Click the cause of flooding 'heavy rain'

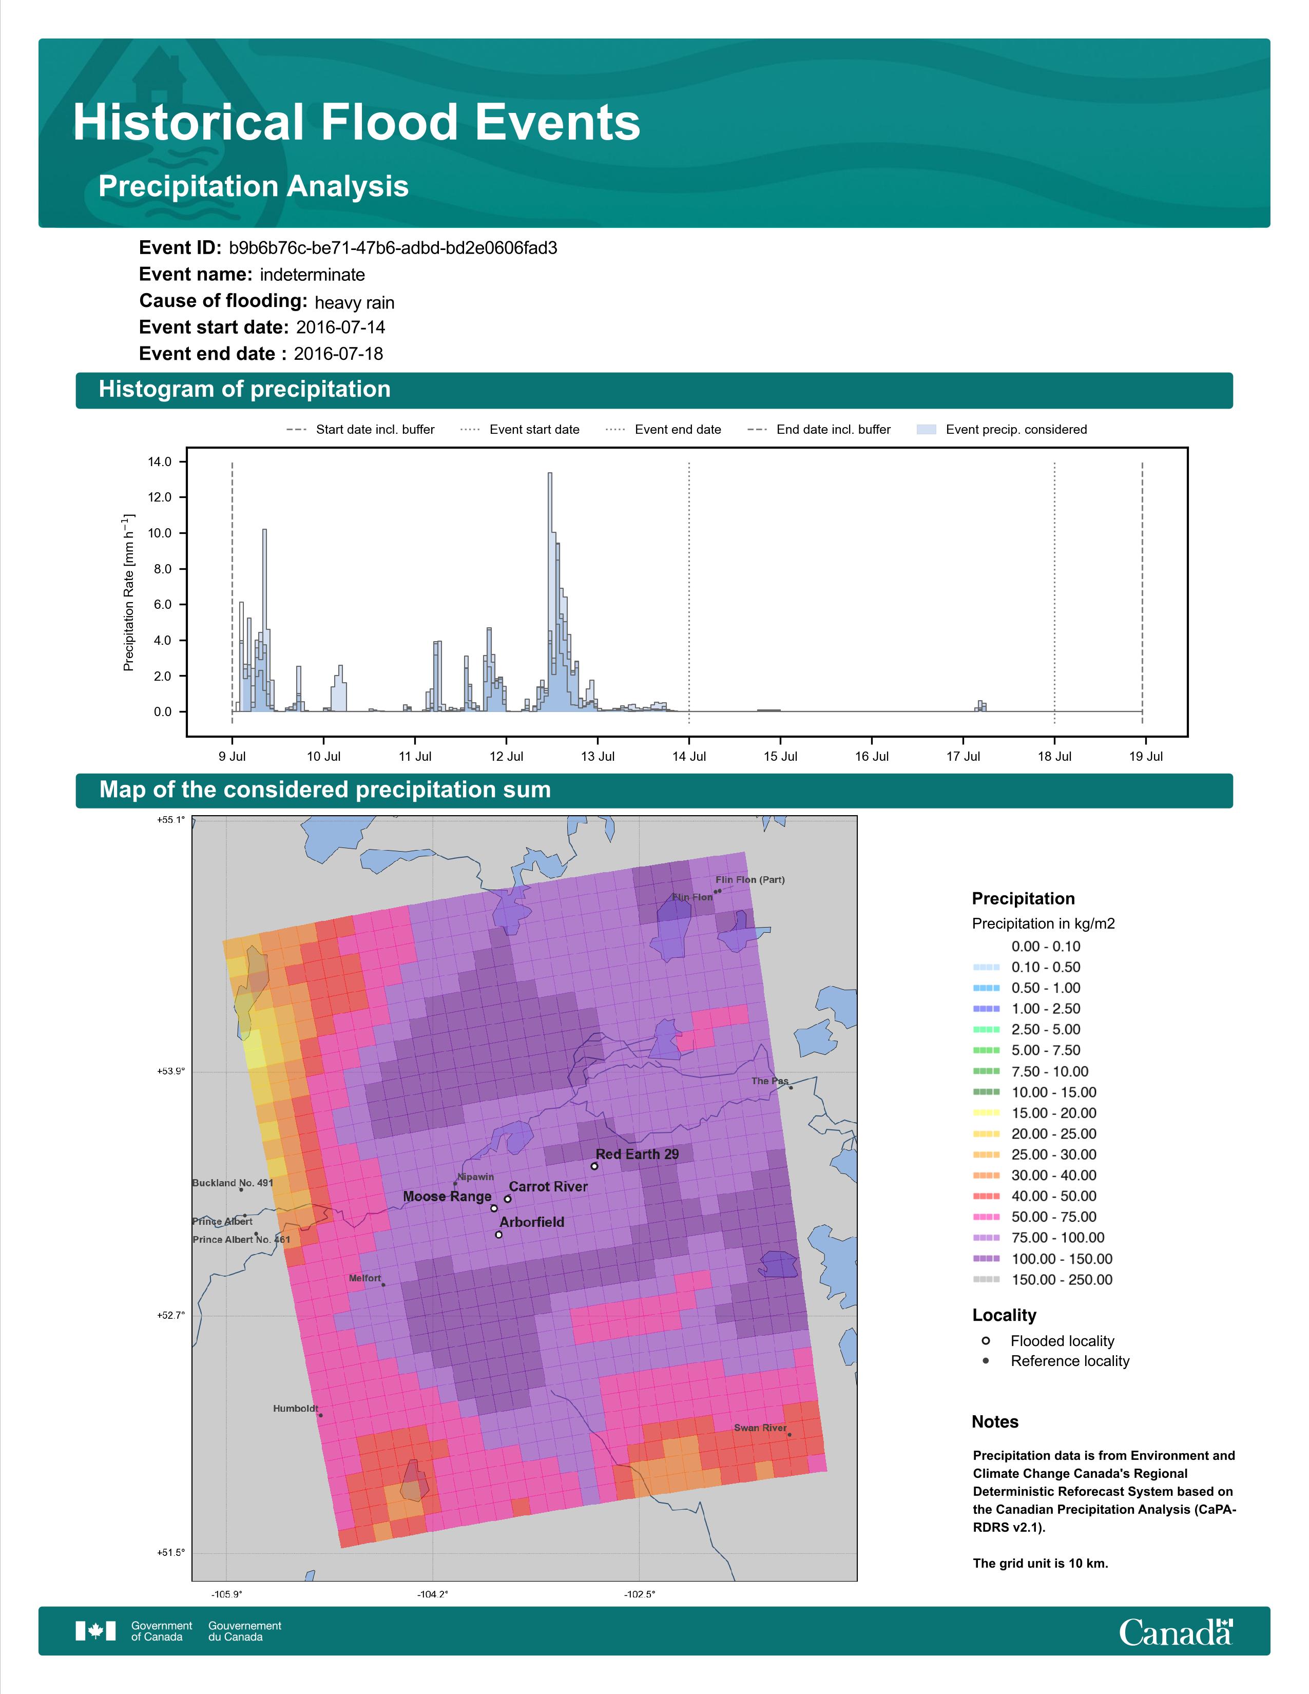(x=354, y=302)
